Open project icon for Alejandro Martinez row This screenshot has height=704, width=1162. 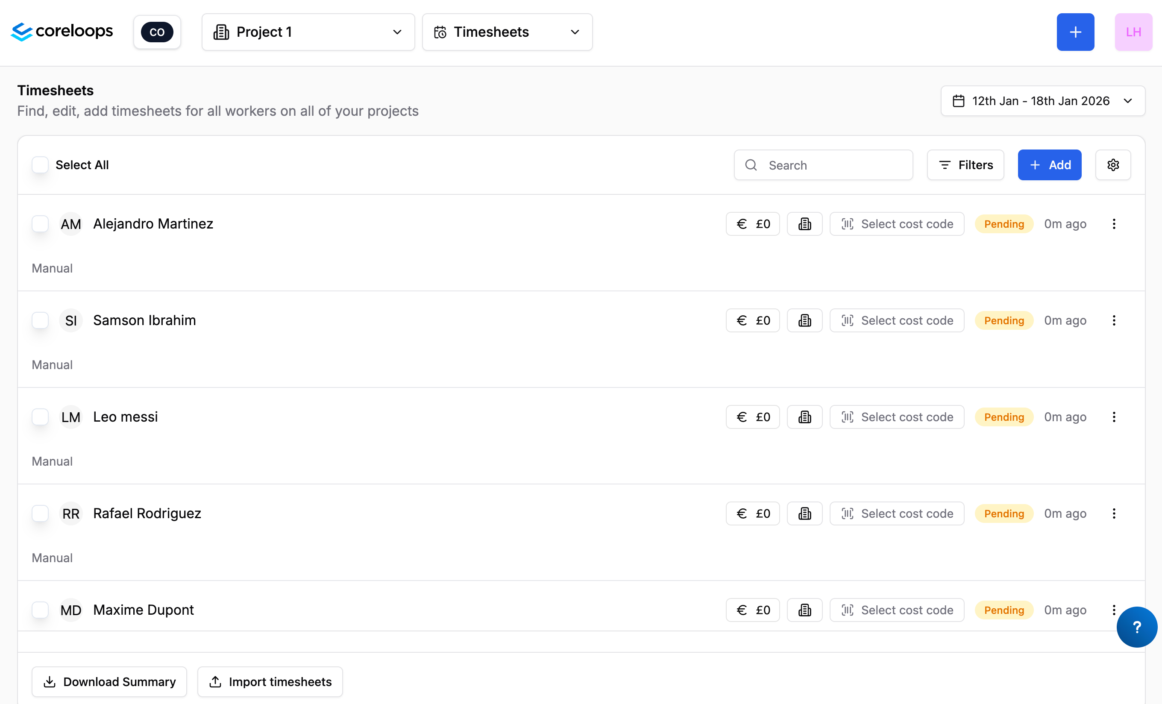(x=804, y=224)
